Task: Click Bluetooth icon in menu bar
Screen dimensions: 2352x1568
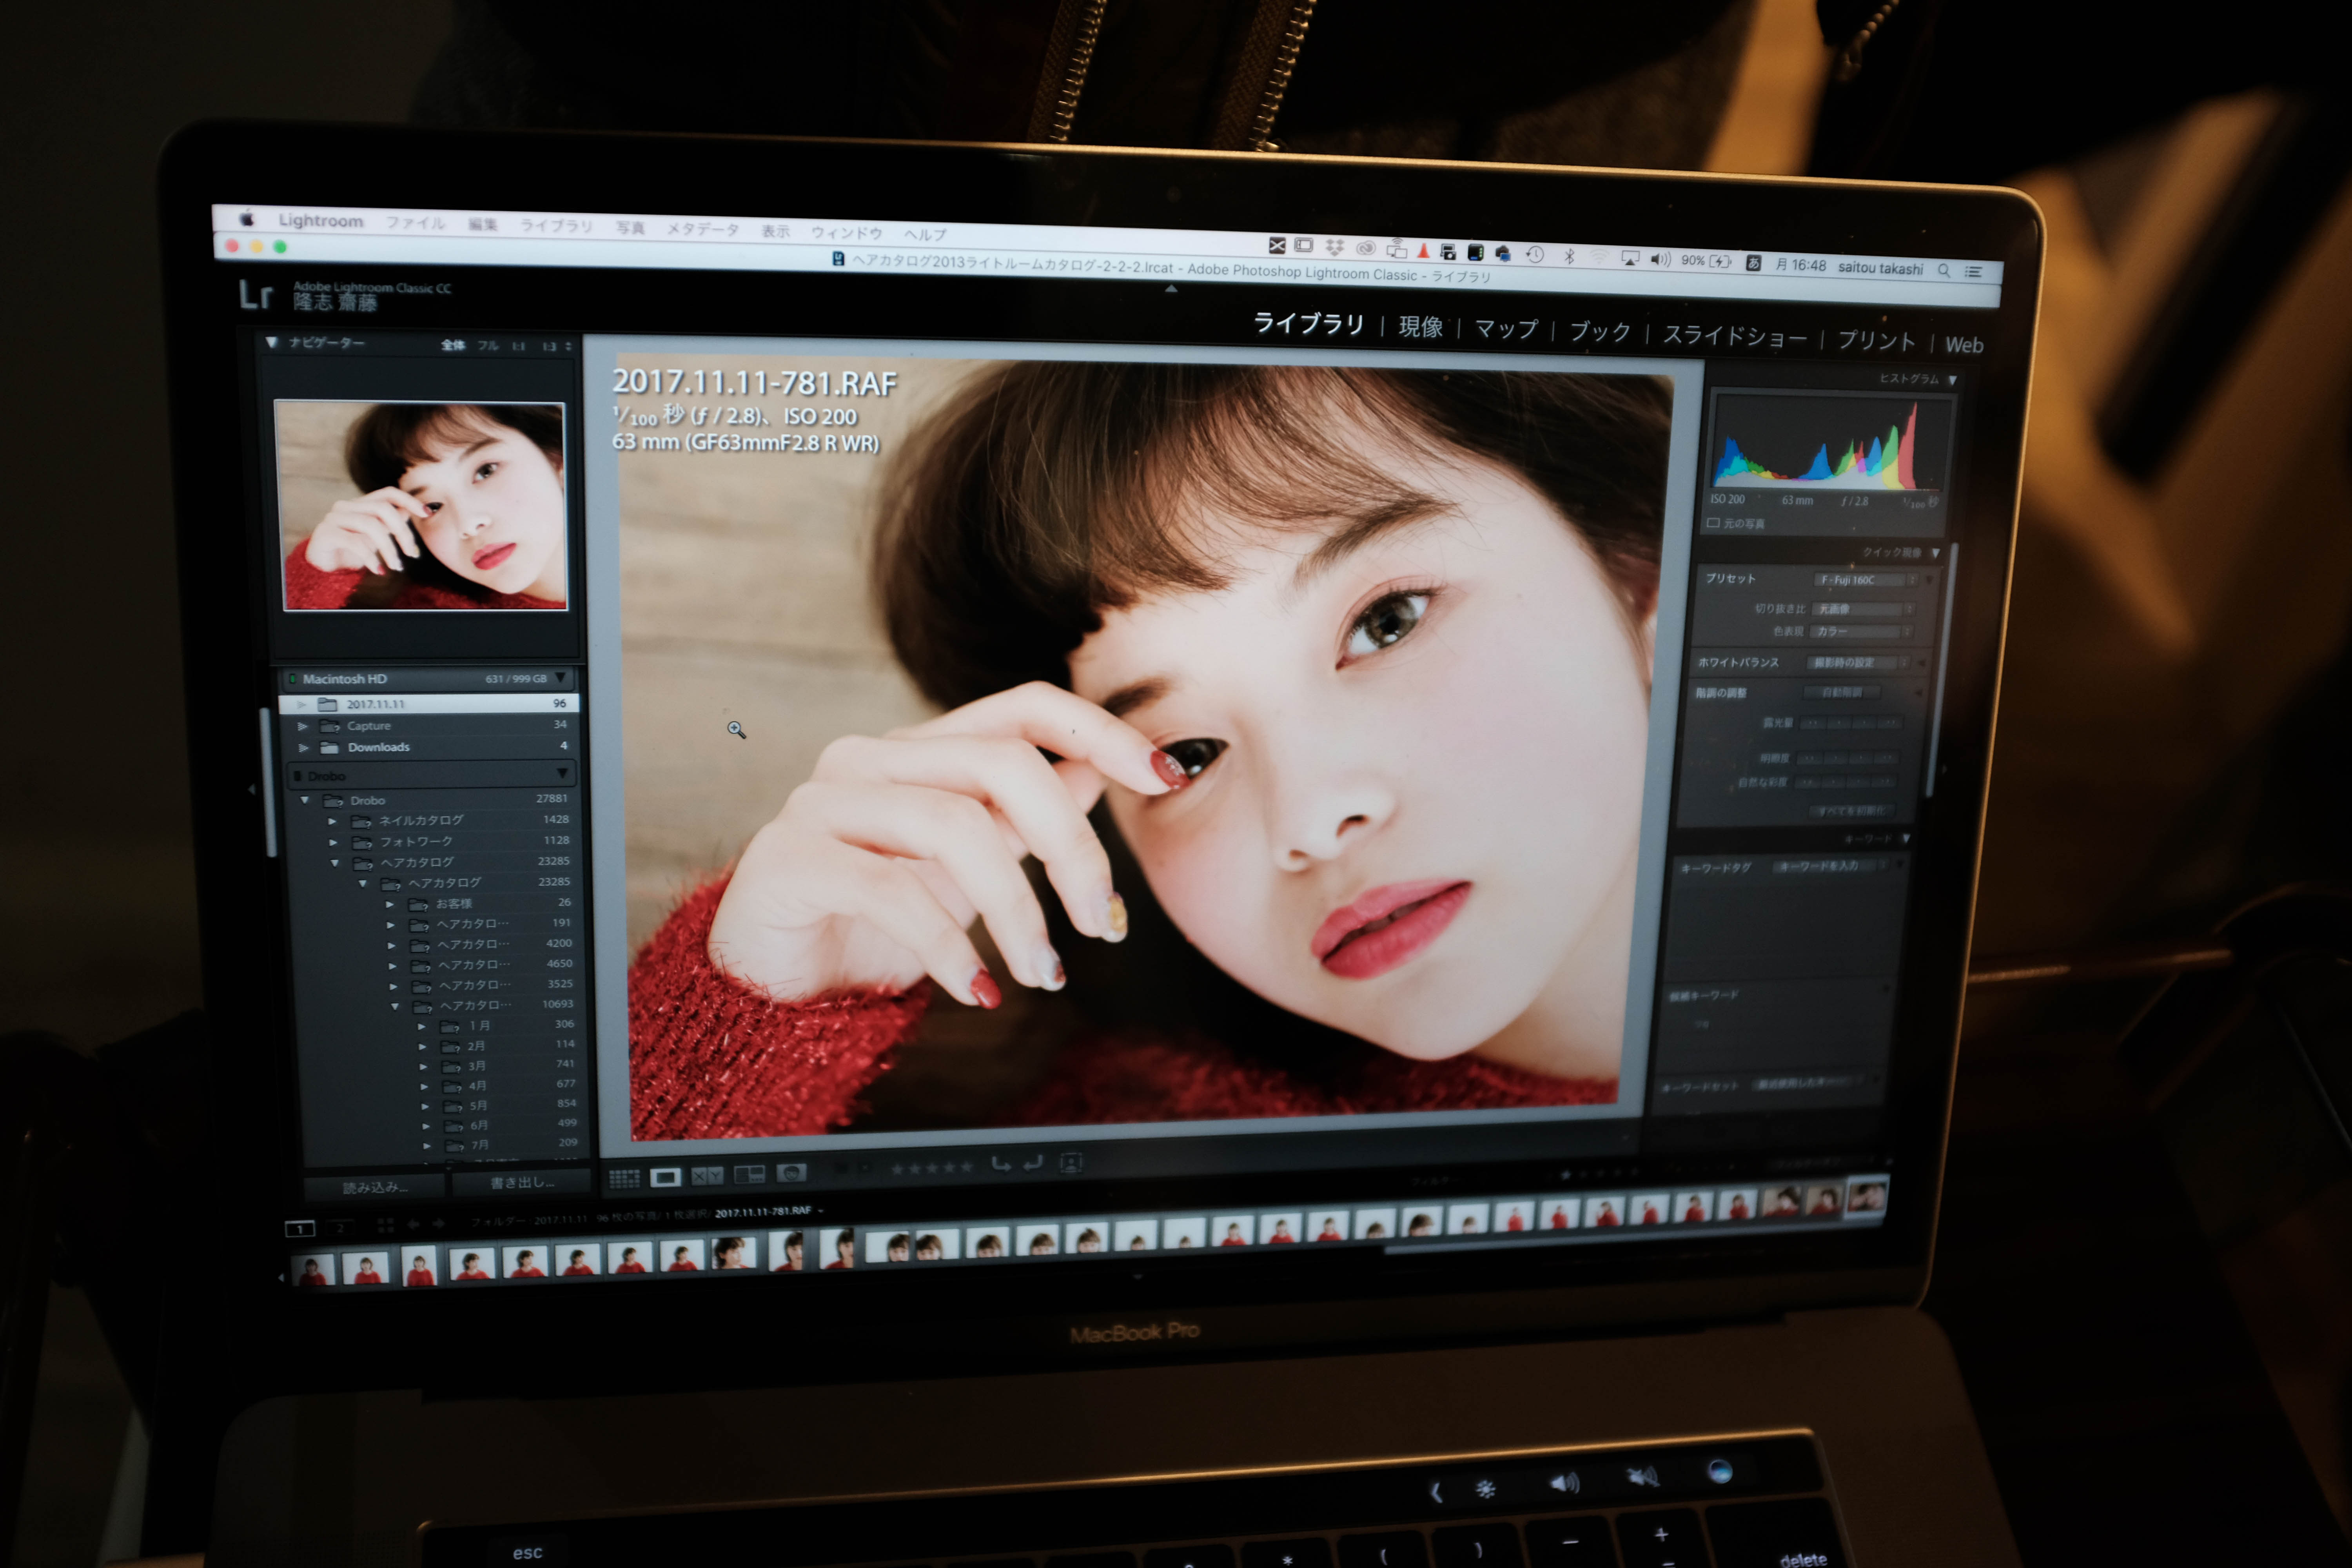Action: coord(1569,256)
